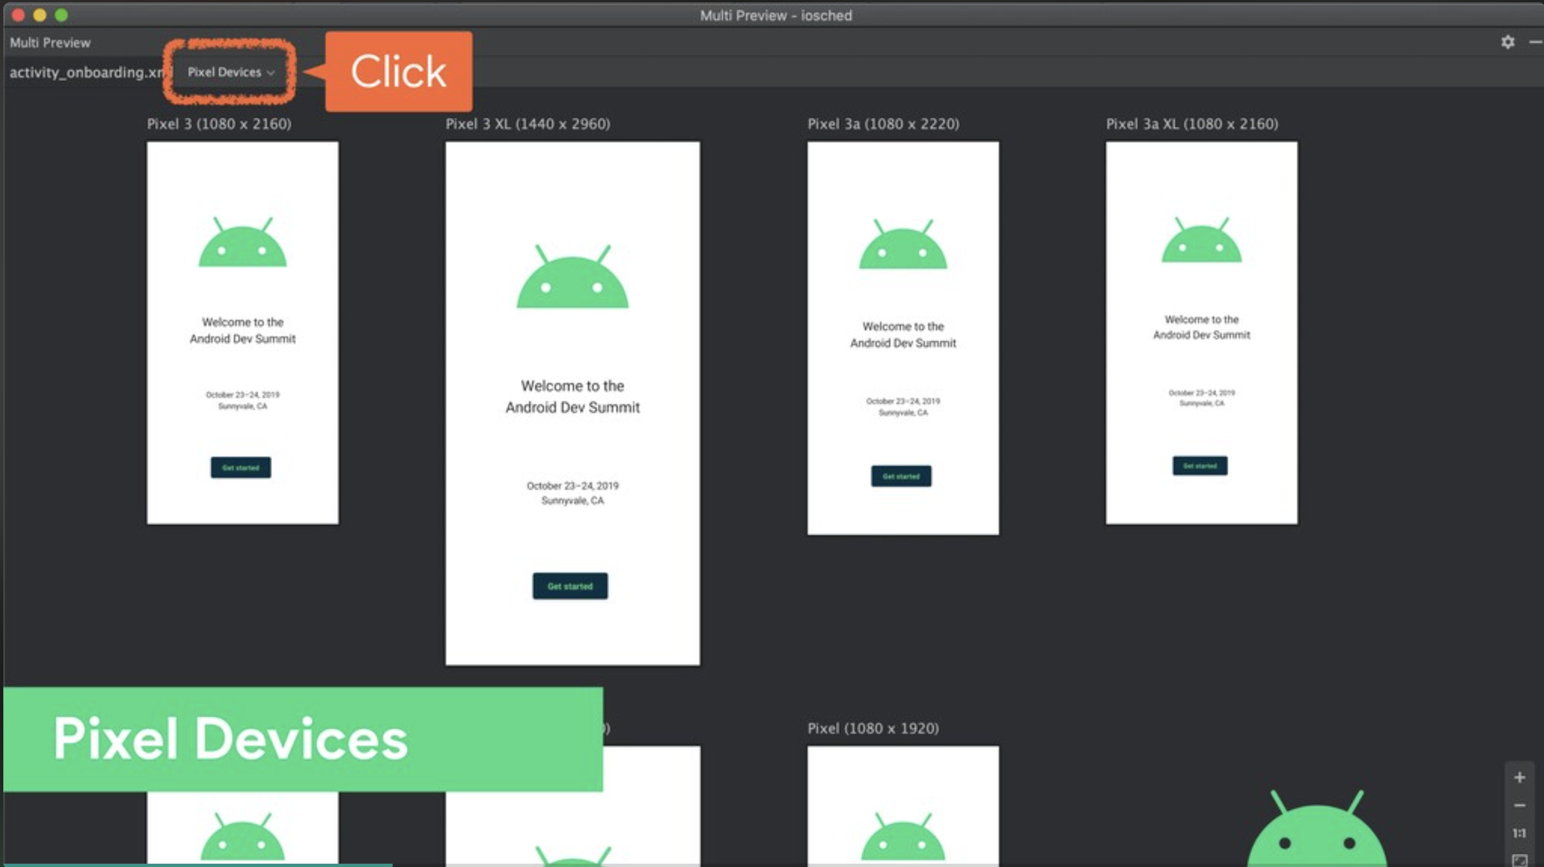Click the Android logo in Pixel 3 preview
This screenshot has width=1544, height=867.
click(242, 243)
